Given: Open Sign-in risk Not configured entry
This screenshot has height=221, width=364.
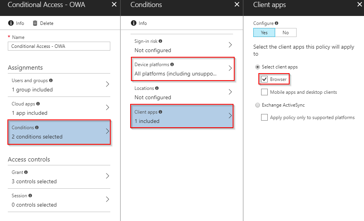Looking at the screenshot, I should point(182,46).
